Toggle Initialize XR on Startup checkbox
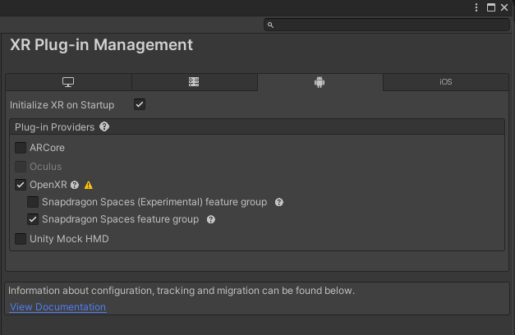The height and width of the screenshot is (335, 515). point(140,105)
